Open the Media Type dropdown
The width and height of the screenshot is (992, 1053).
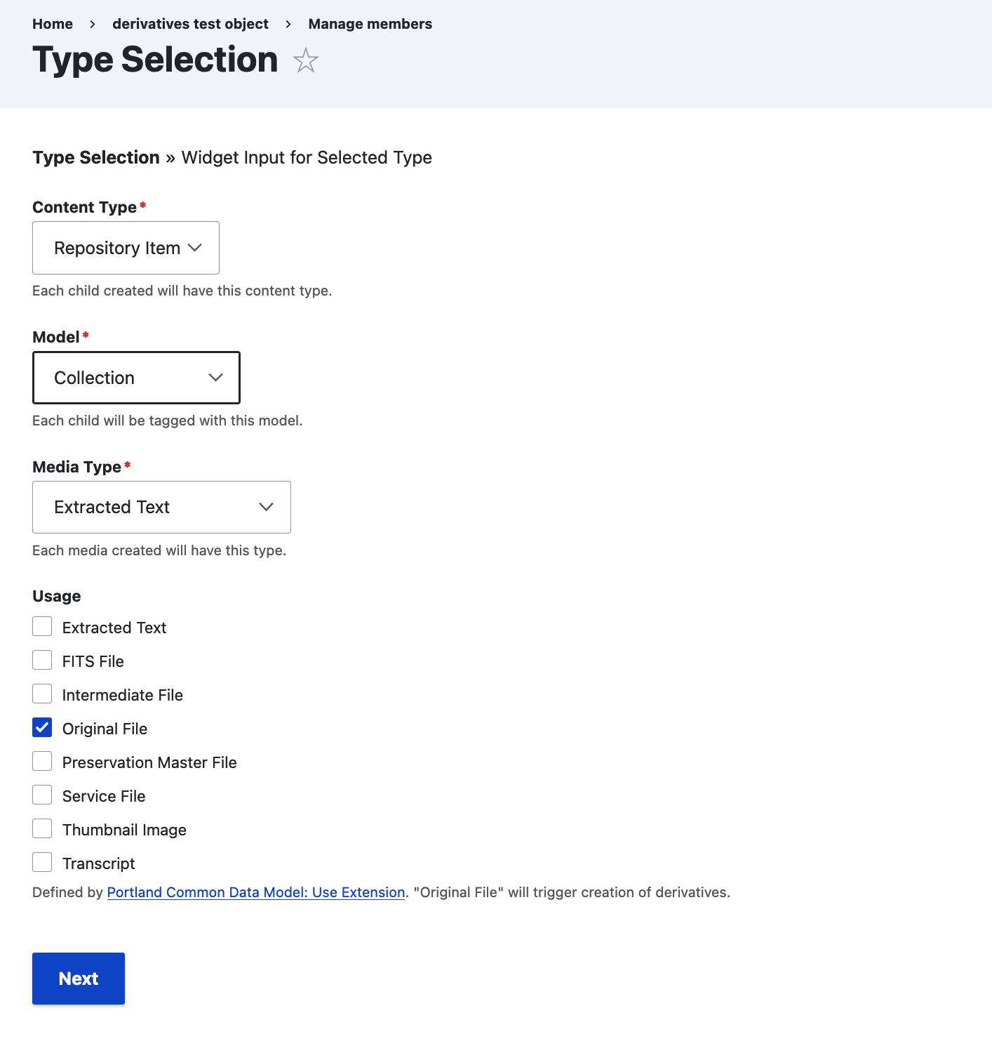tap(161, 507)
